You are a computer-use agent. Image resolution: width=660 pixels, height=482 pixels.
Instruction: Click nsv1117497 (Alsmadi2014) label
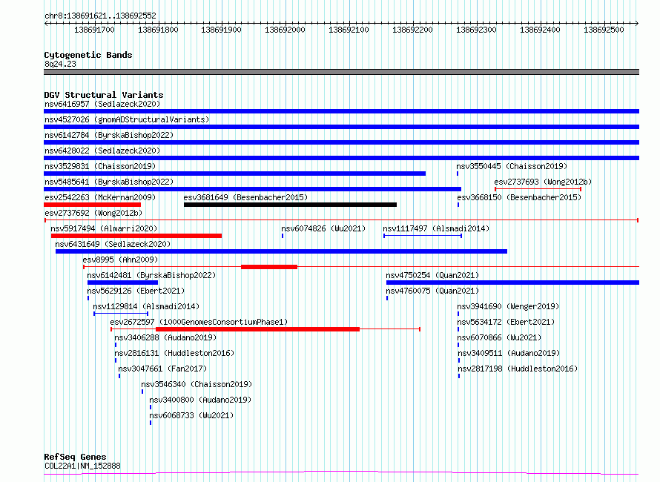436,228
